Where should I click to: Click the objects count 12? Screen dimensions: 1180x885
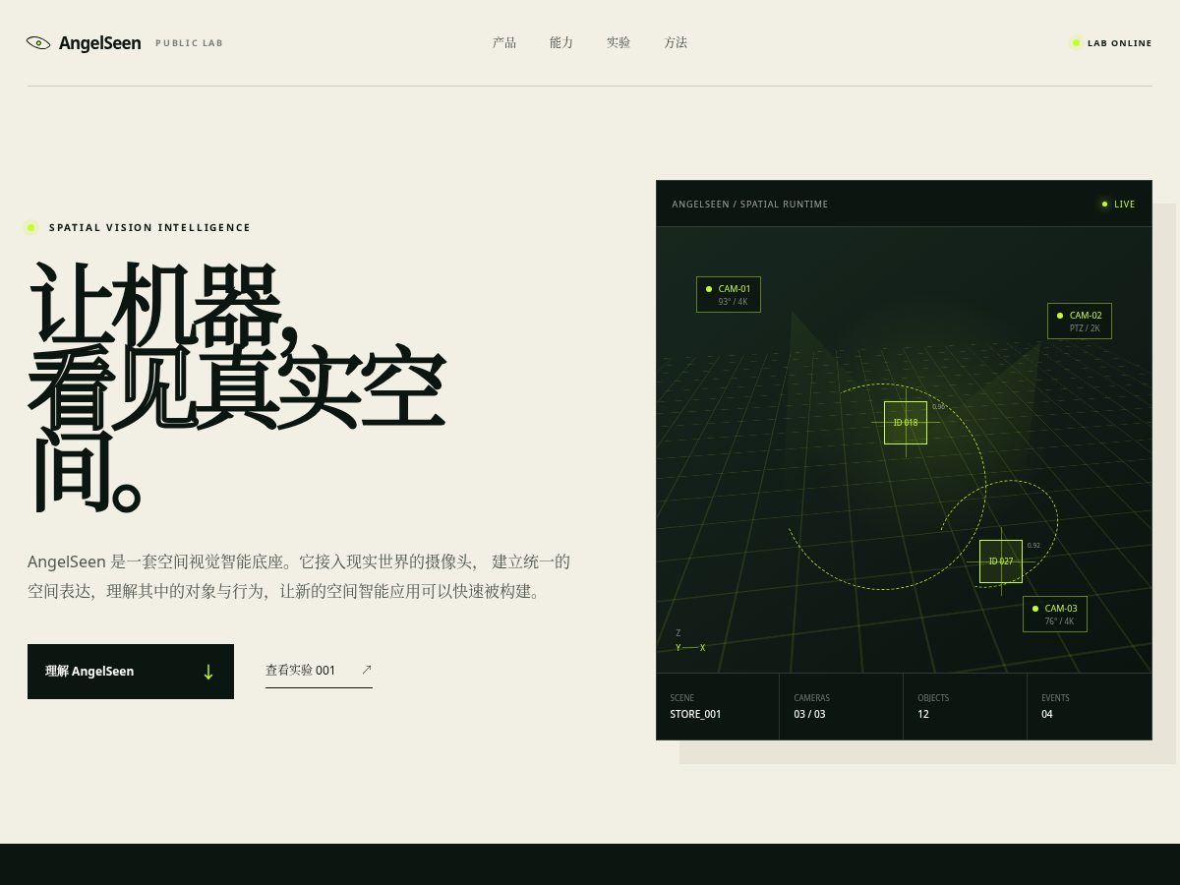[923, 714]
